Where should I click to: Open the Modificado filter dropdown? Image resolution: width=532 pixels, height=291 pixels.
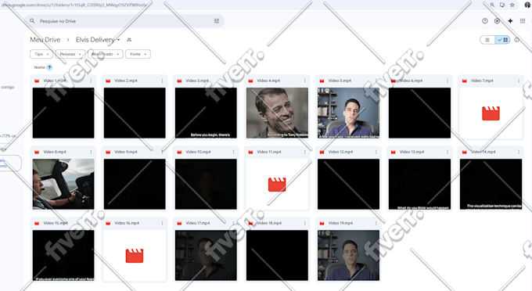click(105, 54)
